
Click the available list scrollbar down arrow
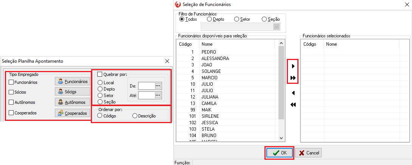[281, 138]
